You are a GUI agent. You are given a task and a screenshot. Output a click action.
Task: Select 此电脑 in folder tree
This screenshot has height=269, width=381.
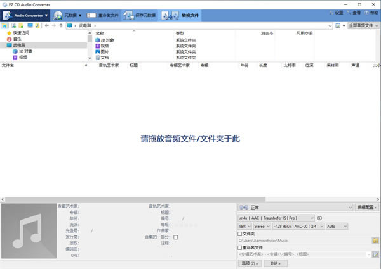pos(19,45)
